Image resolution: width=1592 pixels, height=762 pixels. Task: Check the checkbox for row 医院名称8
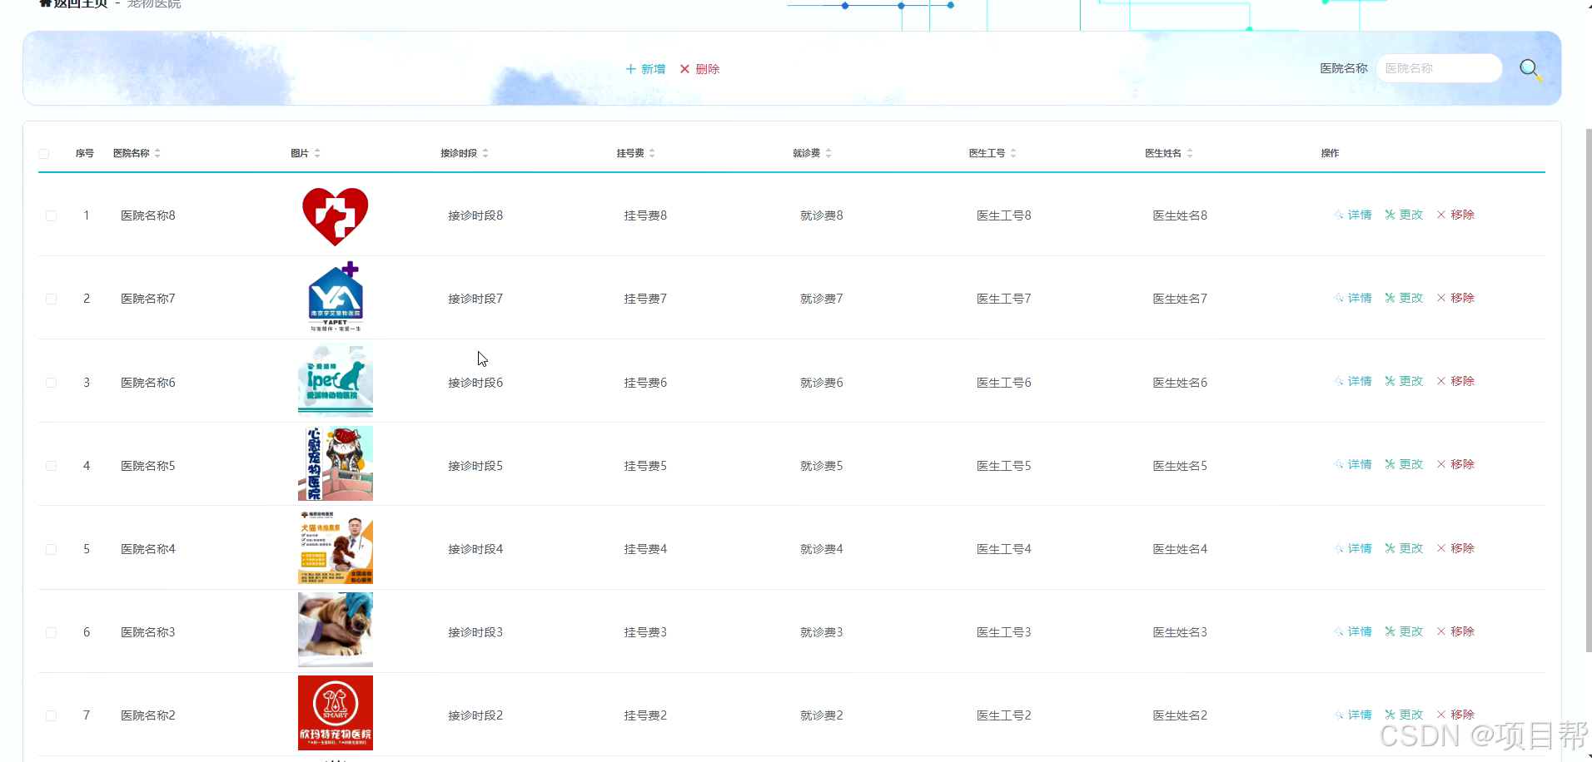click(51, 215)
